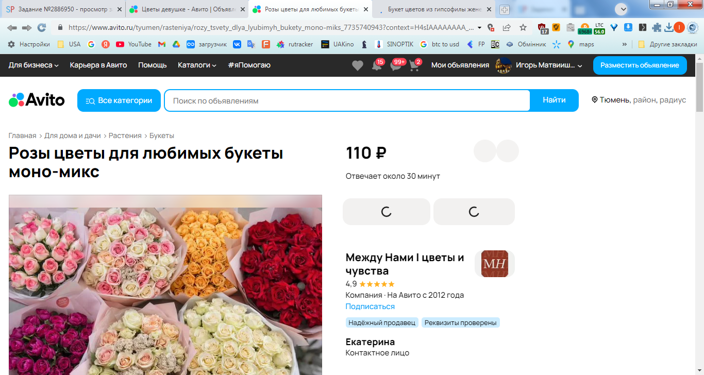Click Подписаться on seller
704x375 pixels.
(370, 306)
